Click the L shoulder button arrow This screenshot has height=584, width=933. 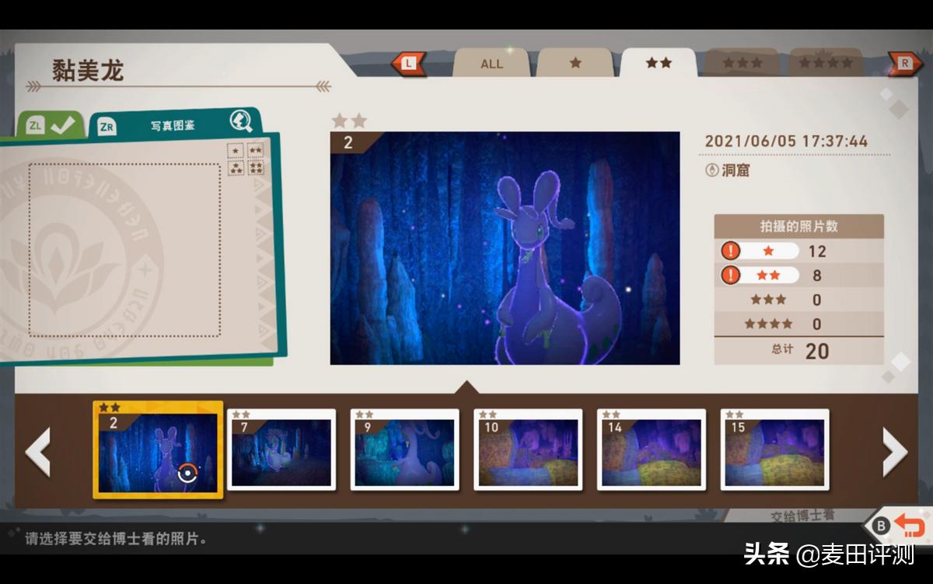coord(408,63)
